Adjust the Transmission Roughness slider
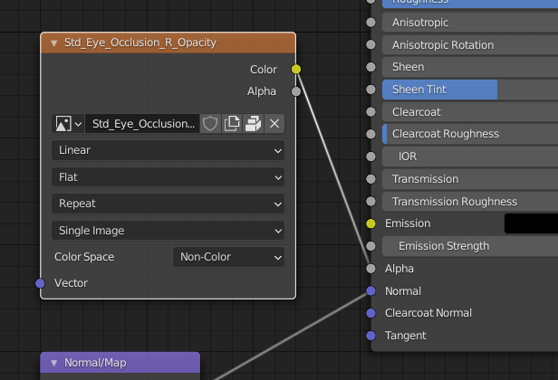This screenshot has width=558, height=380. pos(470,202)
